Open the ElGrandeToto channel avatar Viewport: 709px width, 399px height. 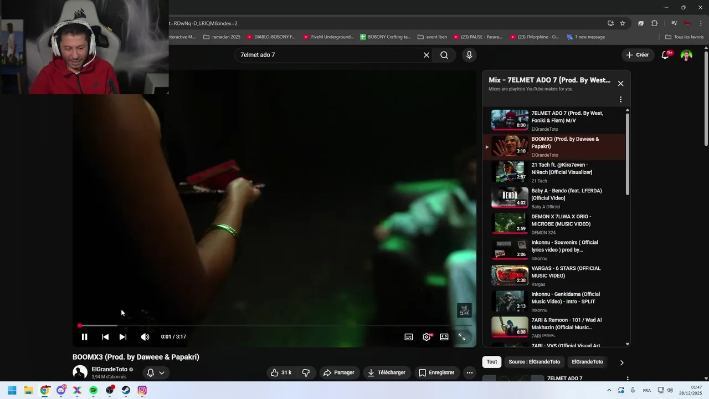click(x=80, y=372)
